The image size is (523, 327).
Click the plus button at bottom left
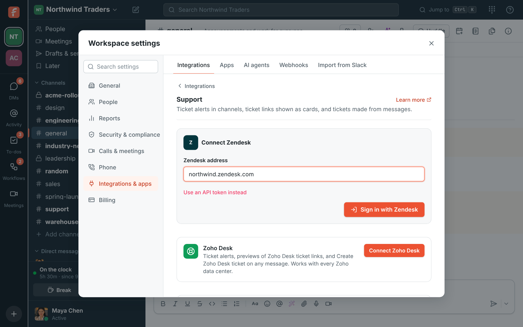(14, 314)
